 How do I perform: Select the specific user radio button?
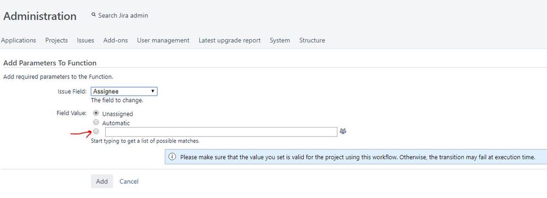click(x=96, y=131)
